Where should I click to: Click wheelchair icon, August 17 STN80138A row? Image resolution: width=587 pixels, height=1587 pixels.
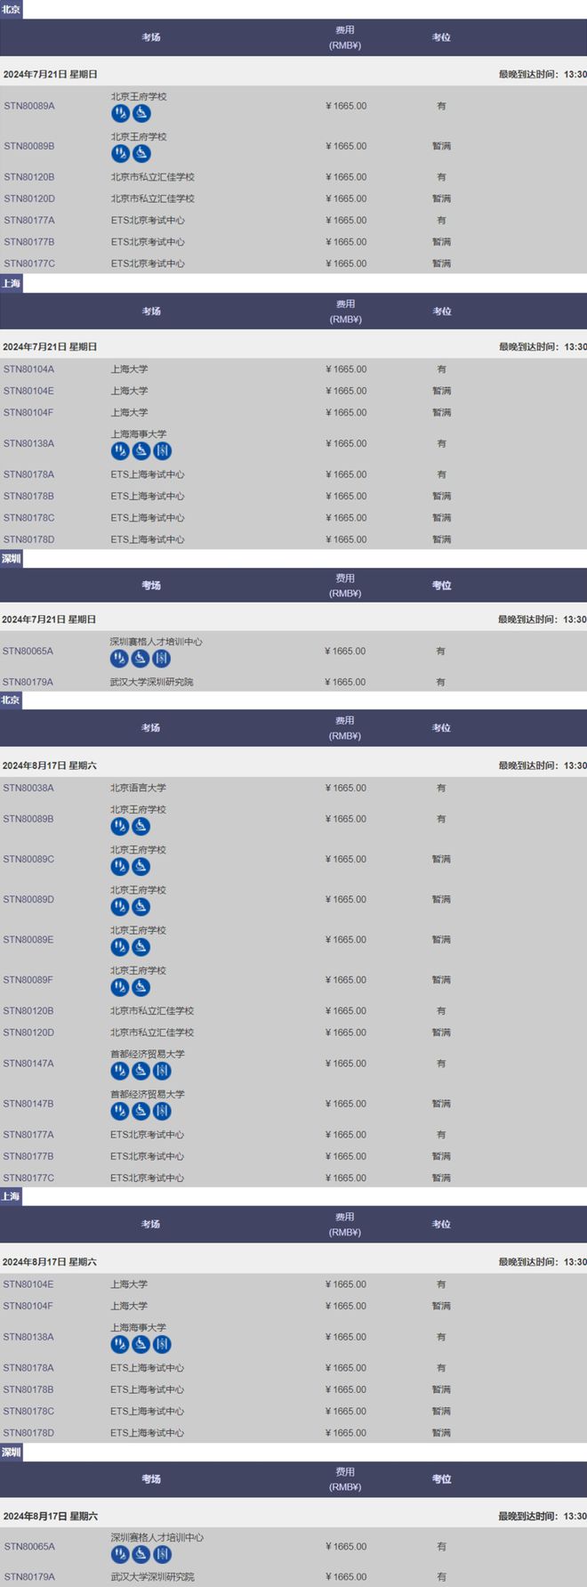point(141,1344)
